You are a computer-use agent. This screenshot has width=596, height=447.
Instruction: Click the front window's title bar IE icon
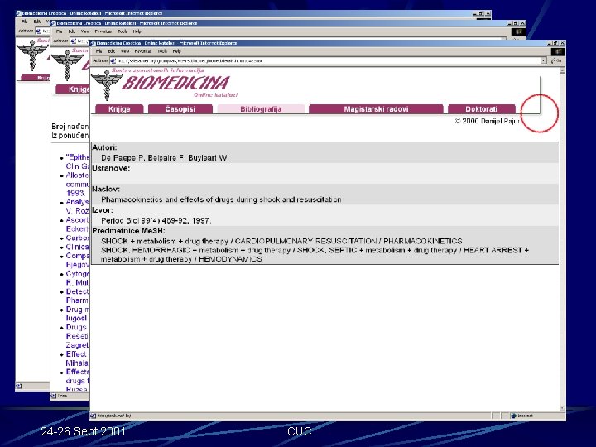[94, 43]
